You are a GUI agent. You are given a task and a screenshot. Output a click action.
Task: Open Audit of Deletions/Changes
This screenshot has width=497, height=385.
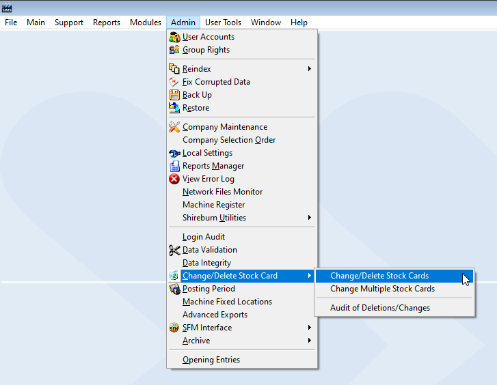pos(394,308)
